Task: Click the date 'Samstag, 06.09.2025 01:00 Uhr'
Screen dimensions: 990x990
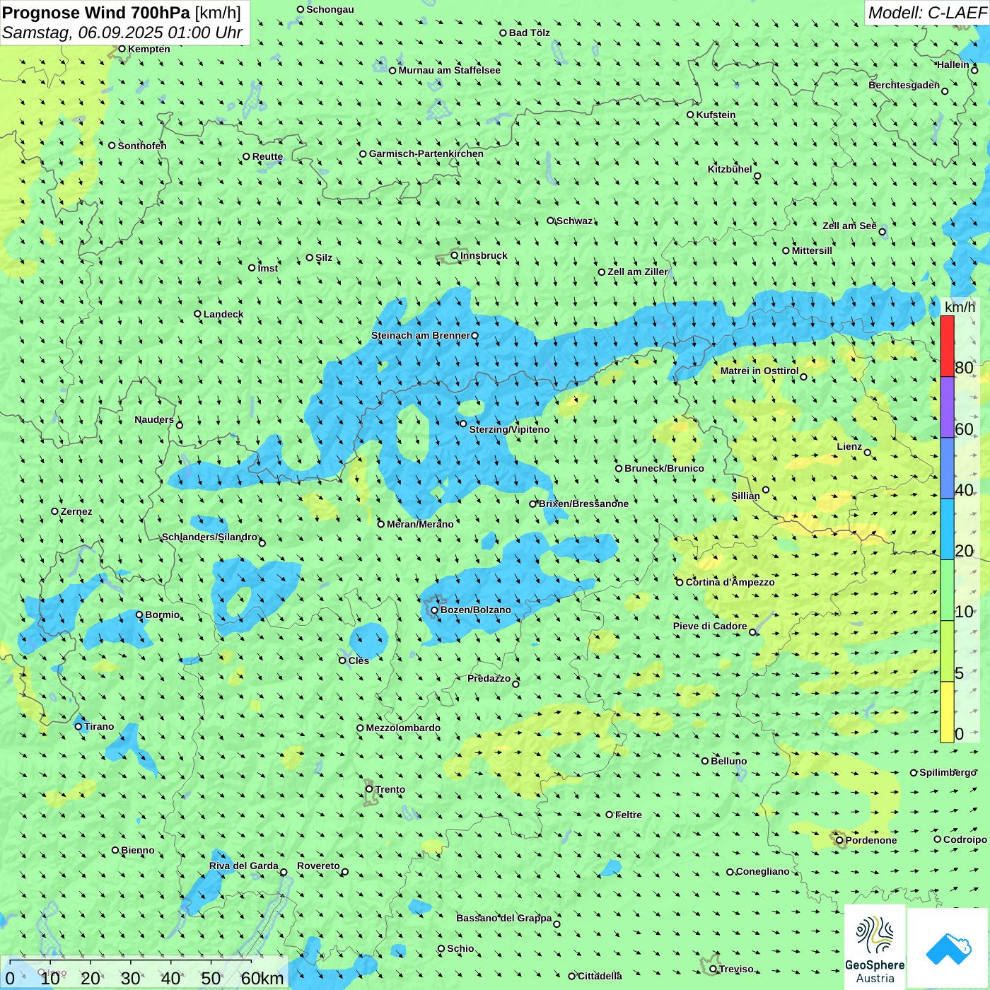Action: (x=122, y=33)
